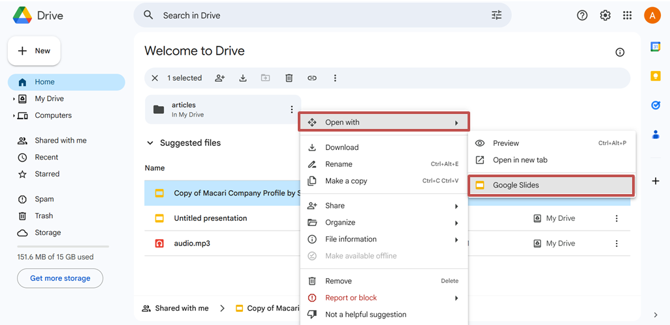Download selected file from toolbar
Screen dimensions: 670x325
[x=243, y=78]
